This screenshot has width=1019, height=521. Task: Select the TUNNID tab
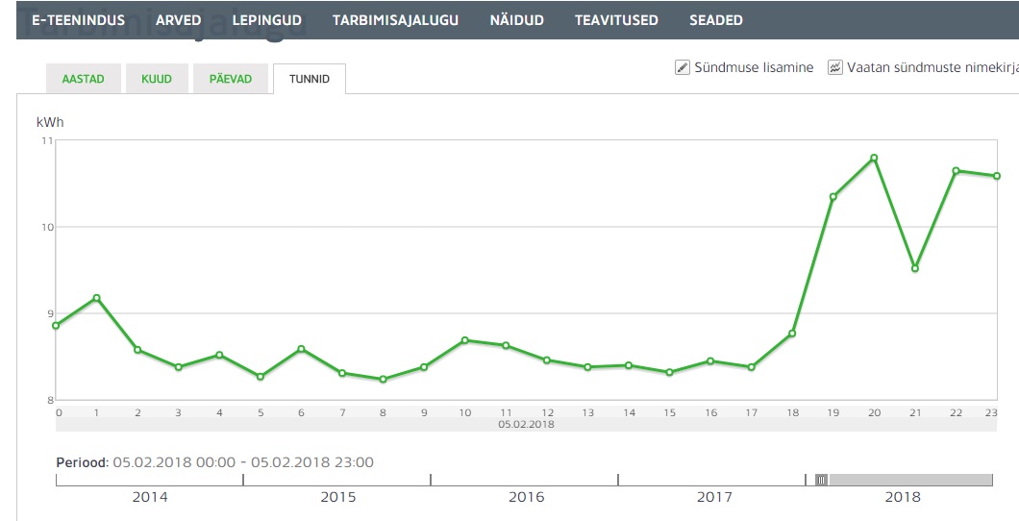310,79
